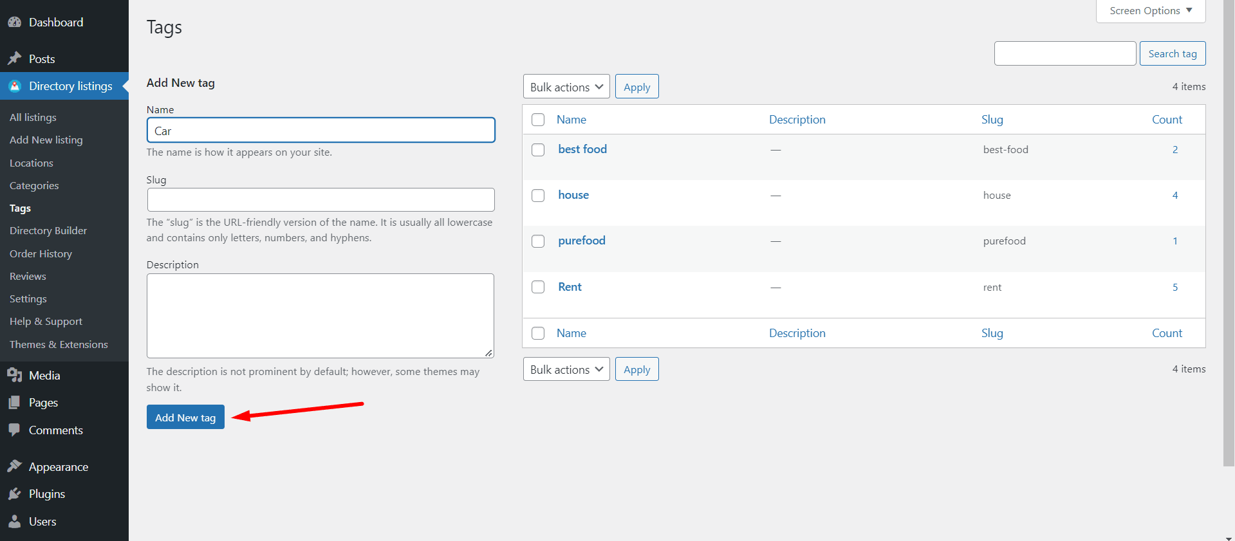Viewport: 1235px width, 541px height.
Task: Open the house tag link
Action: pyautogui.click(x=573, y=195)
